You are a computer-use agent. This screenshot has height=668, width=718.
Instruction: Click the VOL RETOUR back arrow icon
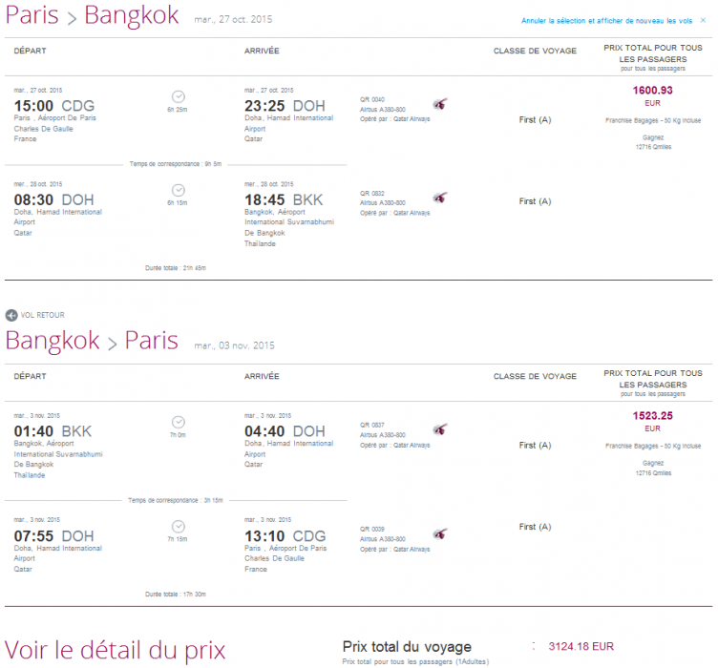tap(11, 314)
